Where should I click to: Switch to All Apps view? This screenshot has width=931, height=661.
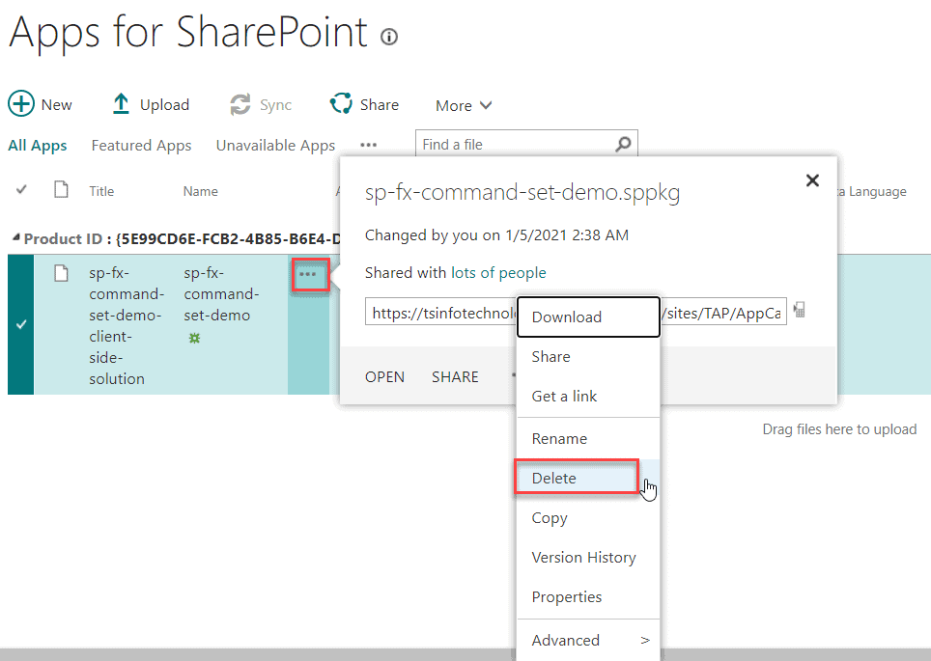point(38,146)
